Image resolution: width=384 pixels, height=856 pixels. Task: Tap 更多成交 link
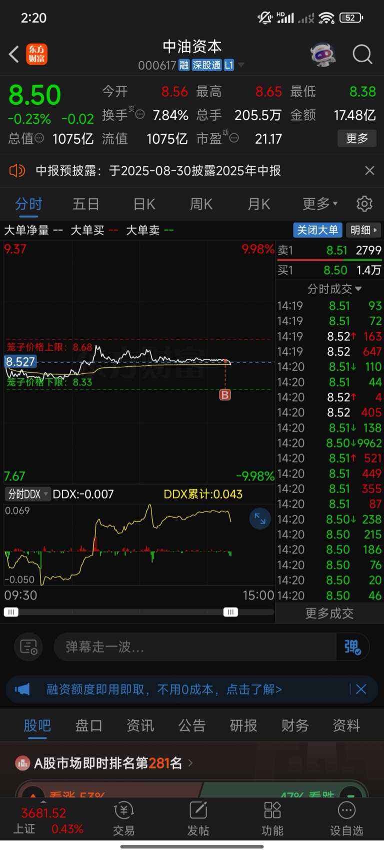point(329,613)
